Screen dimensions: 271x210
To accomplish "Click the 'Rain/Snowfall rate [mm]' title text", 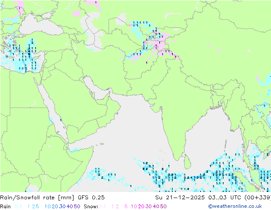I will 37,198.
